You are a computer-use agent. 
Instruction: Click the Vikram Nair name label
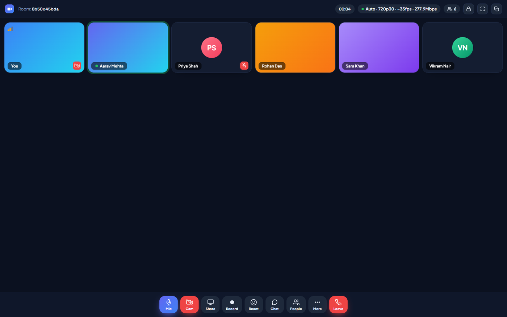[440, 66]
